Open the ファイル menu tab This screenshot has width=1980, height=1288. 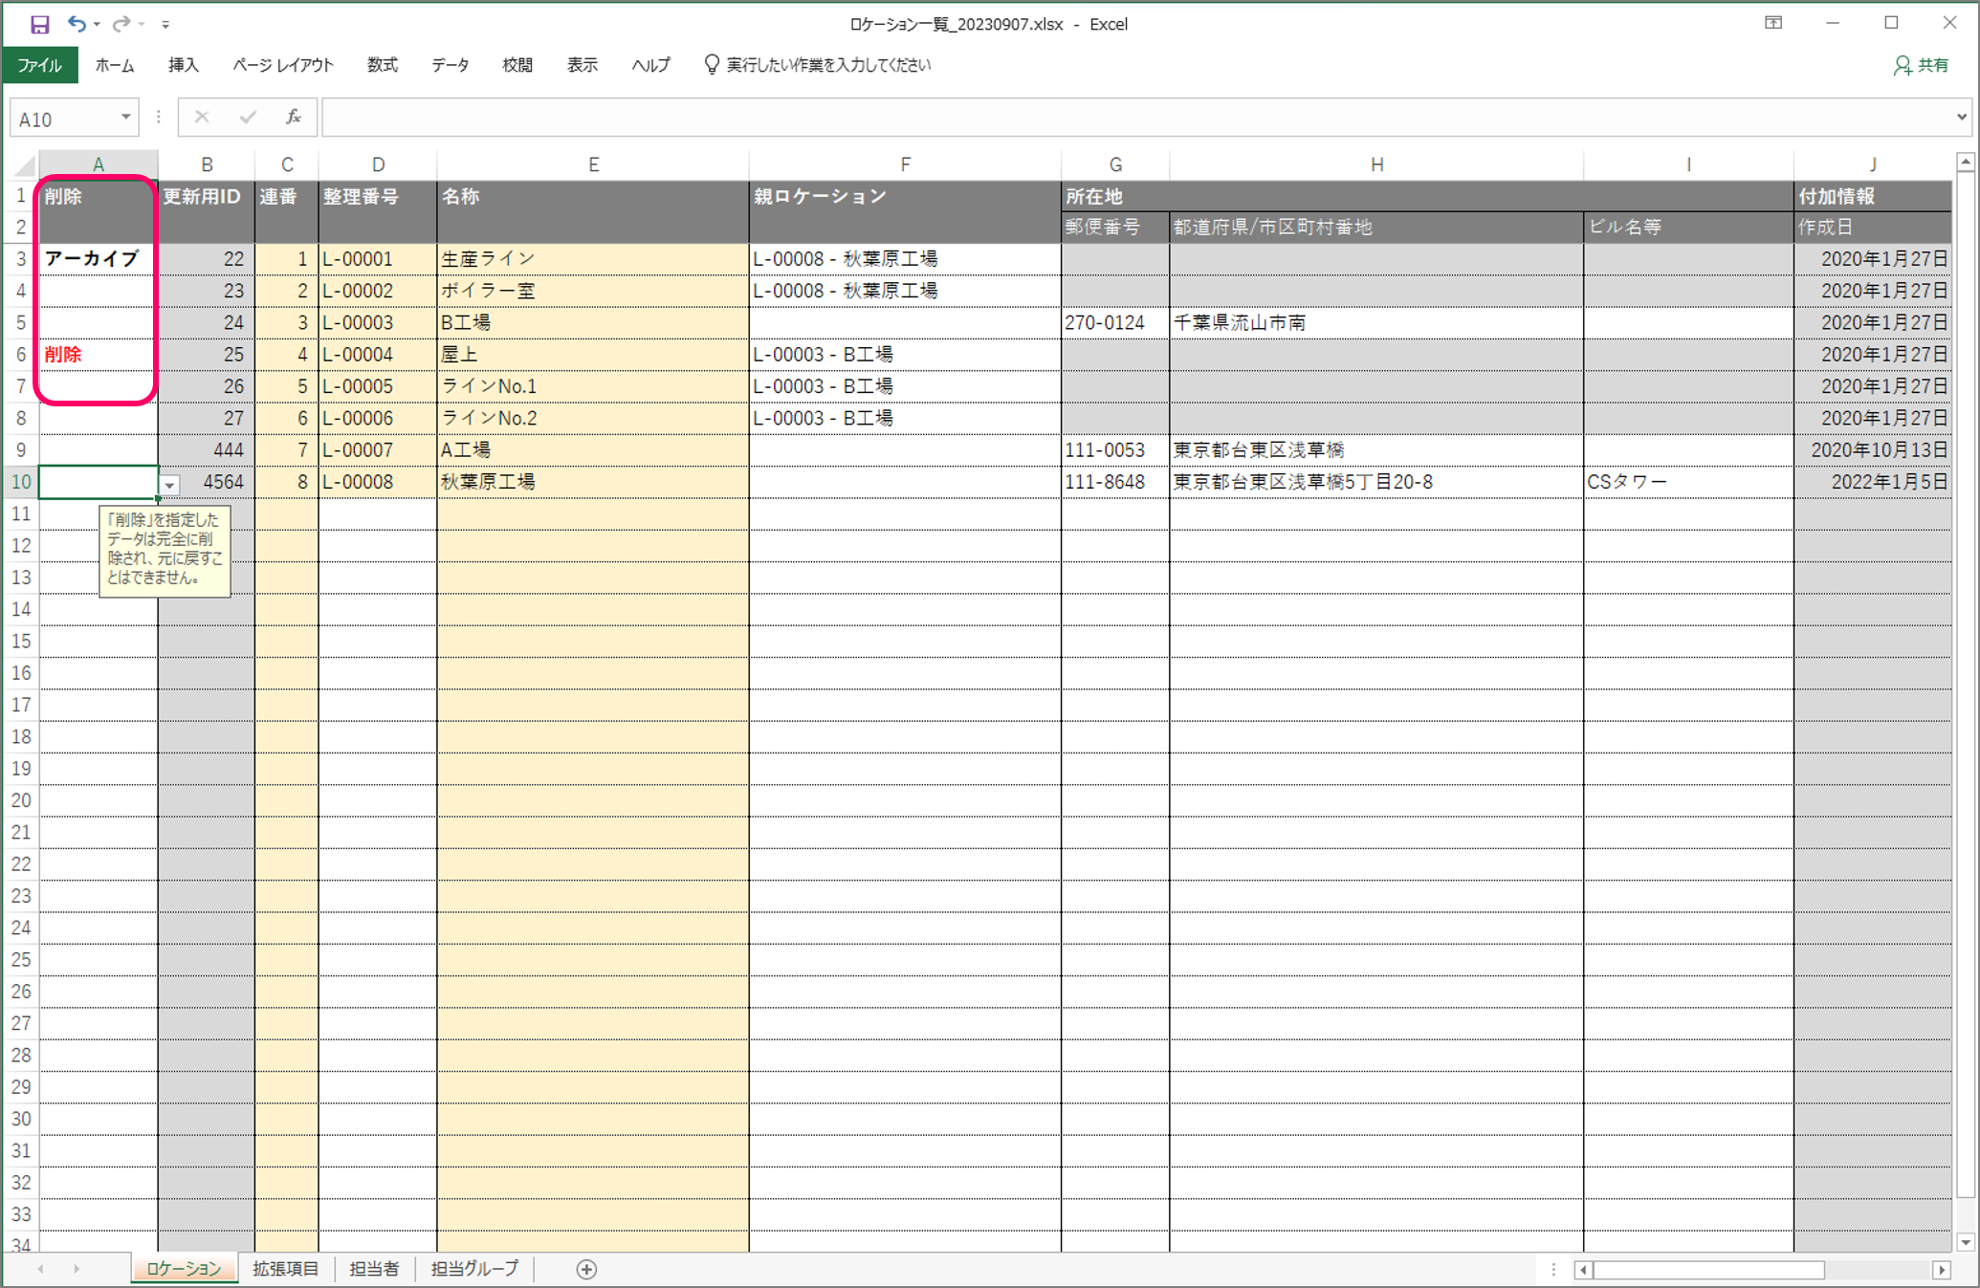pyautogui.click(x=40, y=65)
